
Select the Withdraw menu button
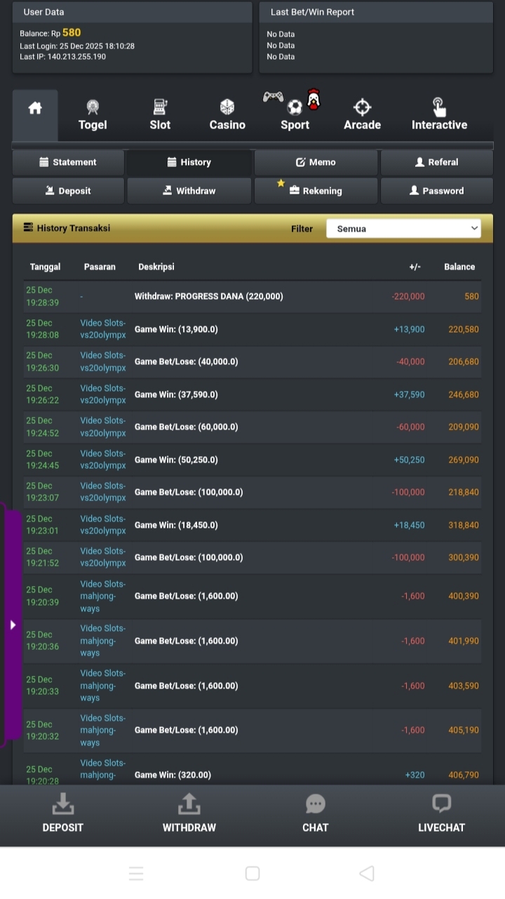pyautogui.click(x=189, y=191)
